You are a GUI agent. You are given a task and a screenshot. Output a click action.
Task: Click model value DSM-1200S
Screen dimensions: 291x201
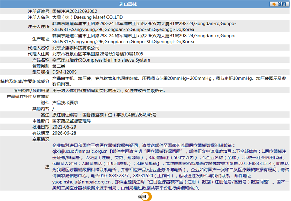pyautogui.click(x=64, y=72)
